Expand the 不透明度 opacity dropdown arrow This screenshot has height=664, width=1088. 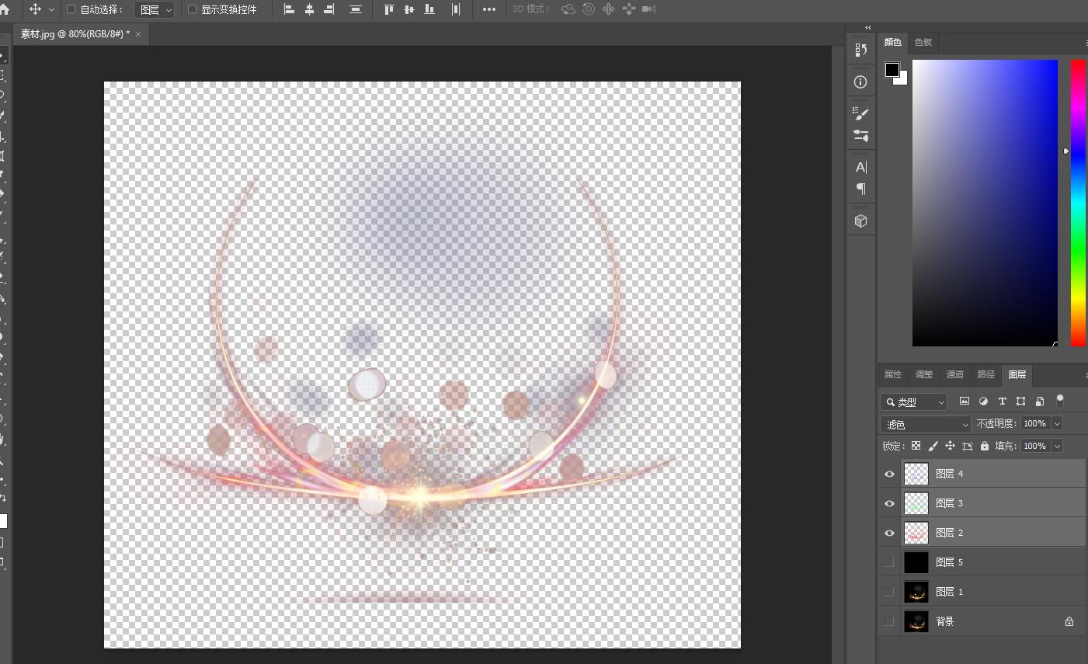coord(1057,423)
